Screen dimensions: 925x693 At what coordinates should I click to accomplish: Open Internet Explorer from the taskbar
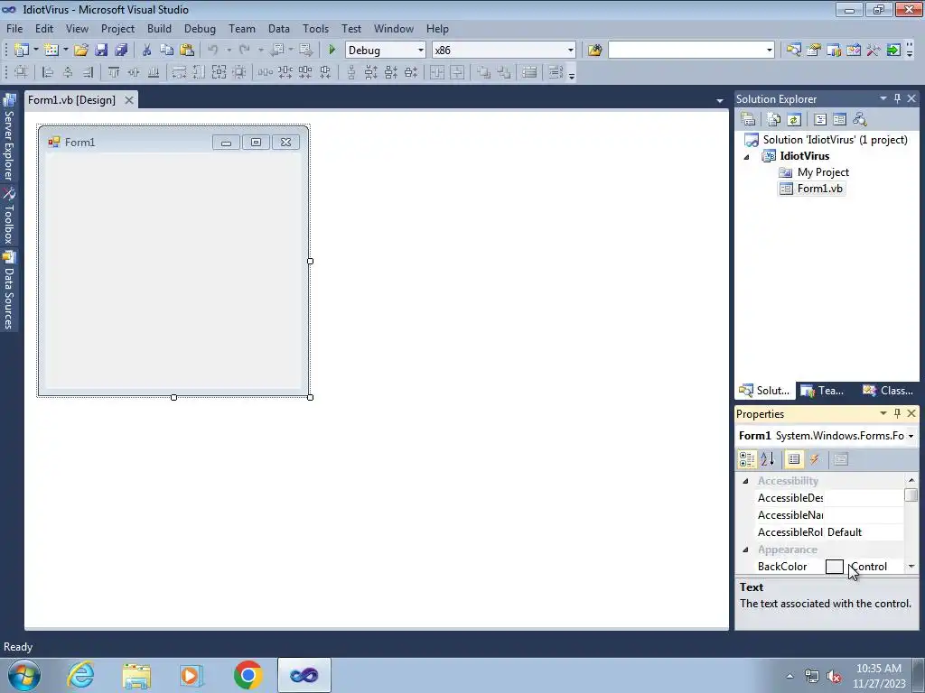click(80, 675)
